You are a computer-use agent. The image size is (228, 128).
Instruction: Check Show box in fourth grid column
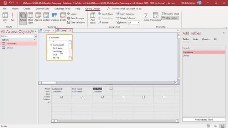point(123,97)
